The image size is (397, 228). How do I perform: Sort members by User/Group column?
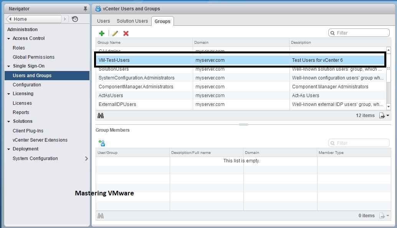(133, 153)
